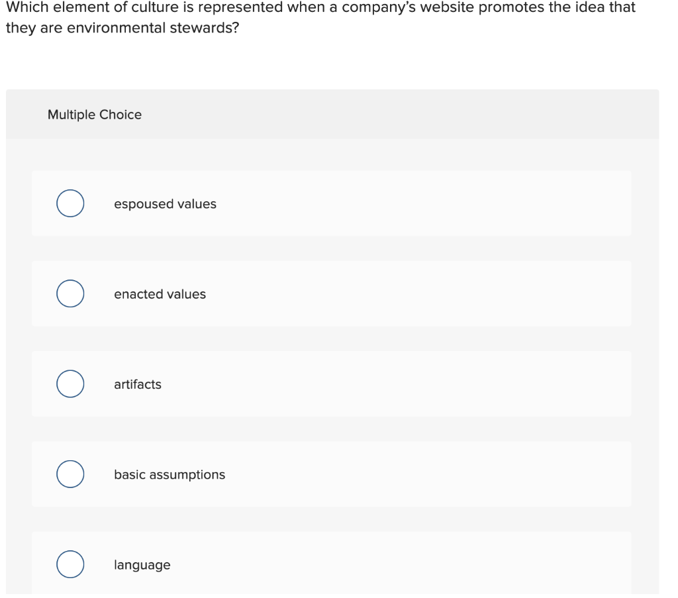Click the espoused values answer text
The height and width of the screenshot is (598, 678).
165,204
